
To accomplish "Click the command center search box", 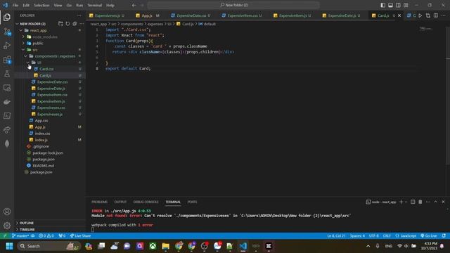I will [x=233, y=5].
